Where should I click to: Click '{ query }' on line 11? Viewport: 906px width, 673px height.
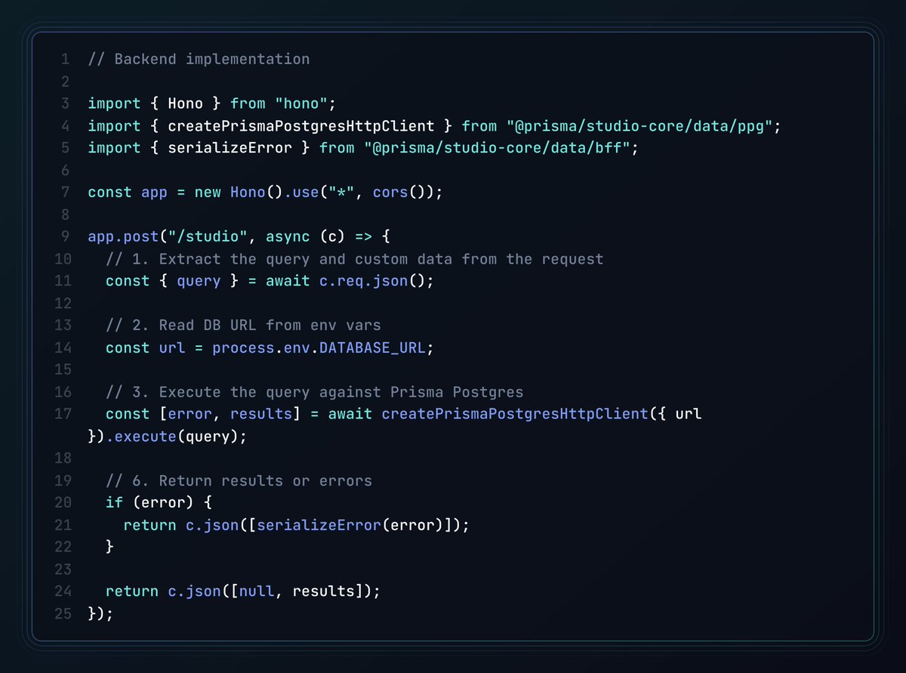199,281
